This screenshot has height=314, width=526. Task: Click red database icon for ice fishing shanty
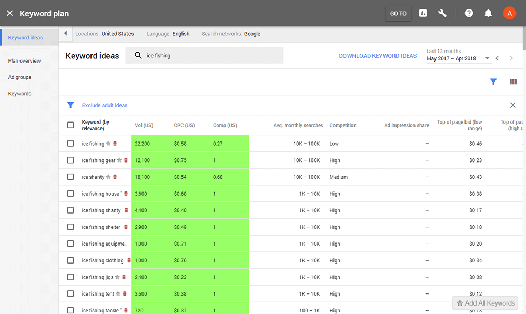click(x=126, y=210)
